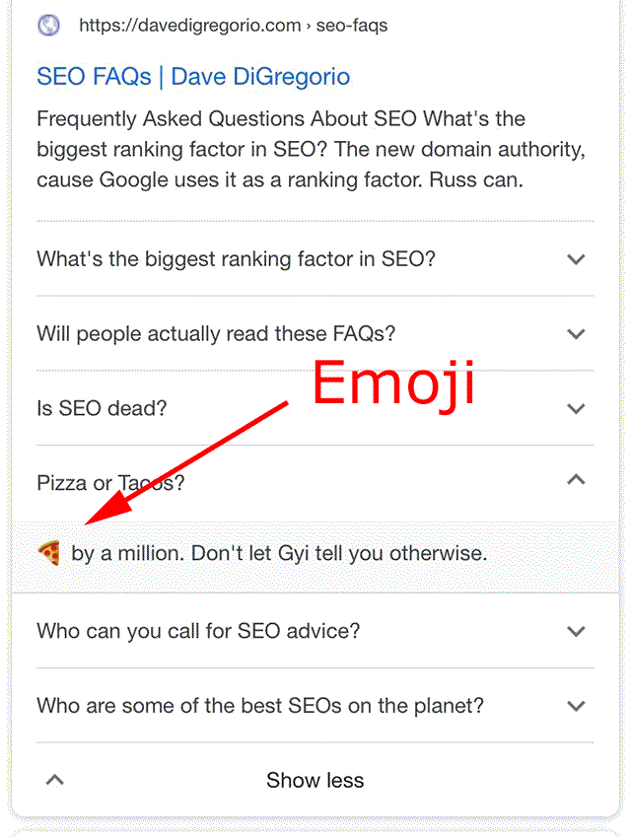The height and width of the screenshot is (837, 631).
Task: Select the "Is SEO dead?" question text
Action: [102, 409]
